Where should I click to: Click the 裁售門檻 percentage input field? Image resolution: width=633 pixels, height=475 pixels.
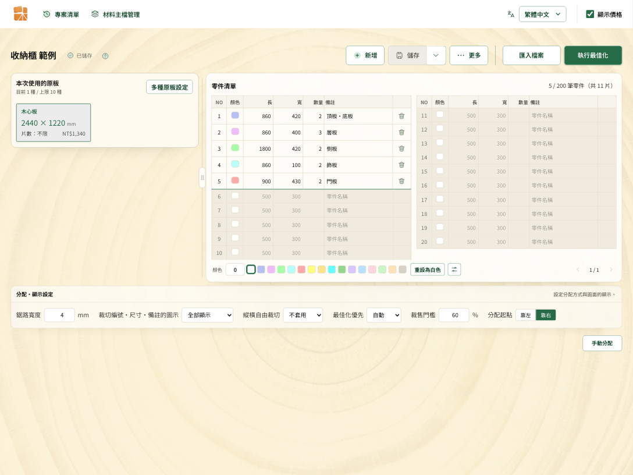tap(454, 315)
